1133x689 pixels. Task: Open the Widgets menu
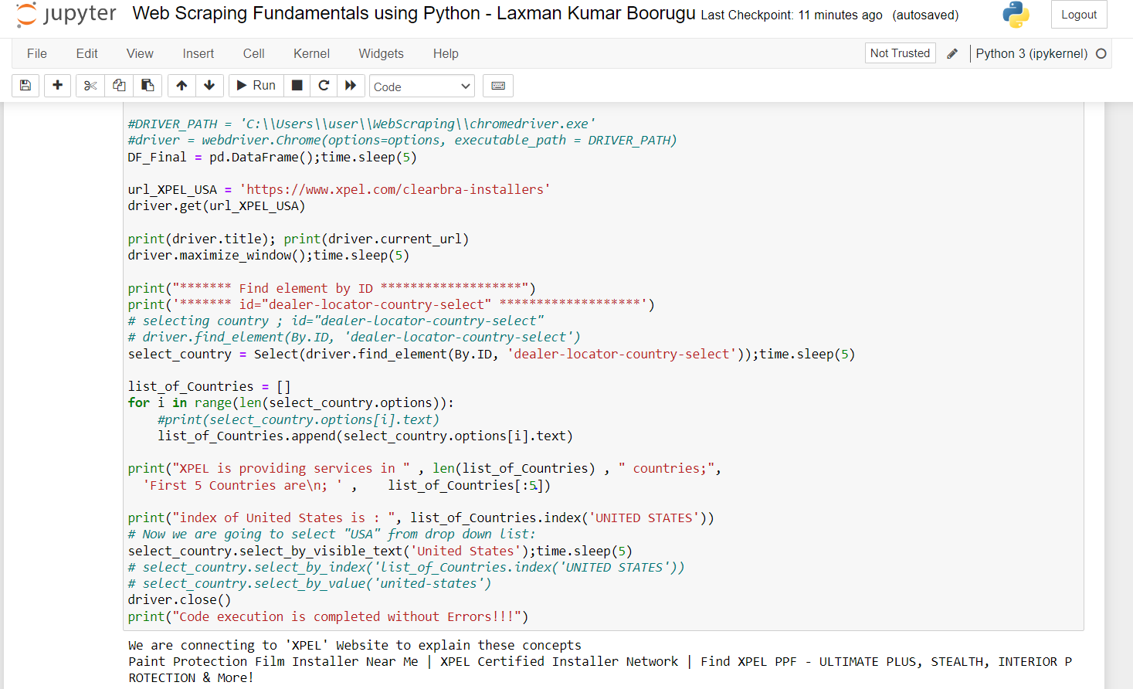click(x=382, y=53)
